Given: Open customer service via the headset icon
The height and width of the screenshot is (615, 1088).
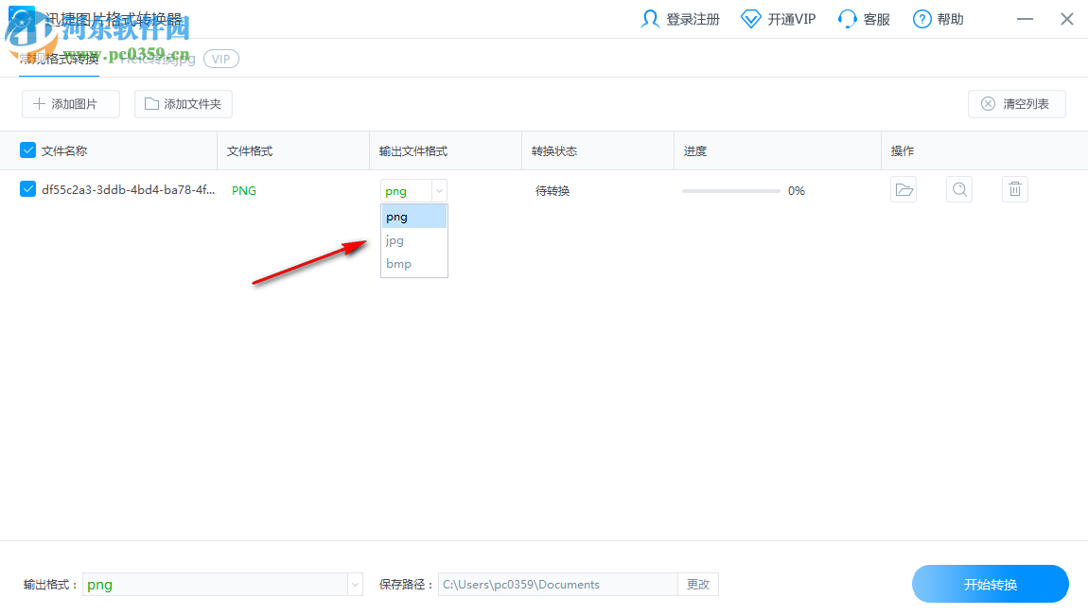Looking at the screenshot, I should tap(847, 18).
